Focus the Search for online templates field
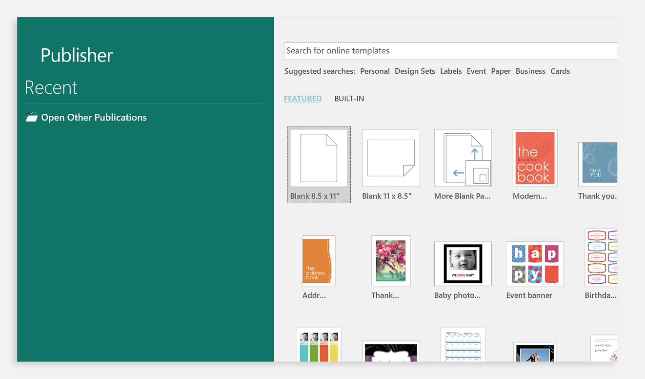This screenshot has width=645, height=379. pyautogui.click(x=449, y=51)
